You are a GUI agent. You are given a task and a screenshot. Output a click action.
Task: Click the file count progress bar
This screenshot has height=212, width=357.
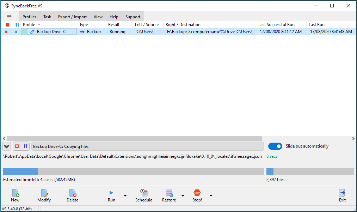pyautogui.click(x=310, y=172)
